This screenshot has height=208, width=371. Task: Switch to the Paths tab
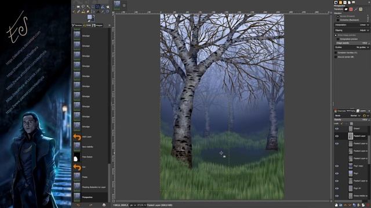pos(351,111)
